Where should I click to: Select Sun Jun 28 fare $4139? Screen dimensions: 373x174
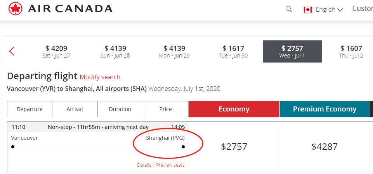[x=115, y=51]
